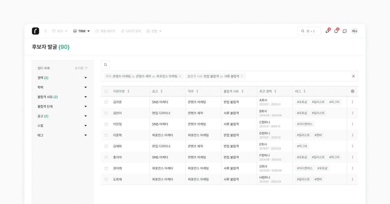Screen dimensions: 390x204
Task: Click the pencil icon with red badge
Action: coord(327,31)
